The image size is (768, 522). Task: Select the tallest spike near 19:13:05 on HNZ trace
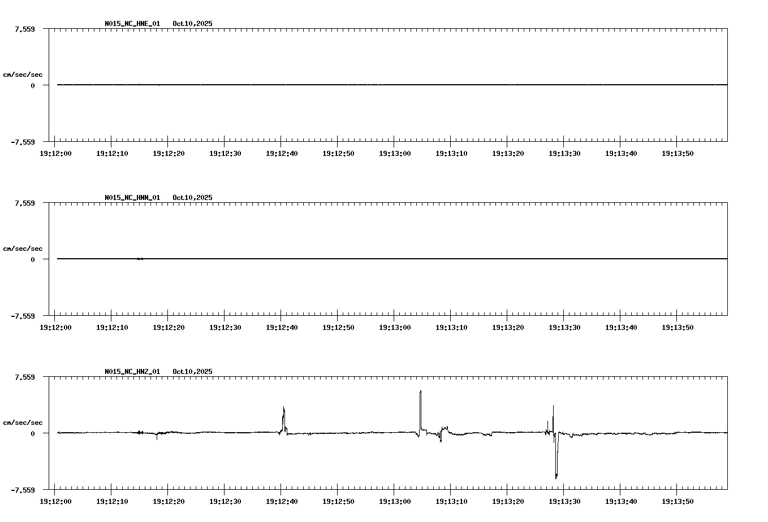421,395
